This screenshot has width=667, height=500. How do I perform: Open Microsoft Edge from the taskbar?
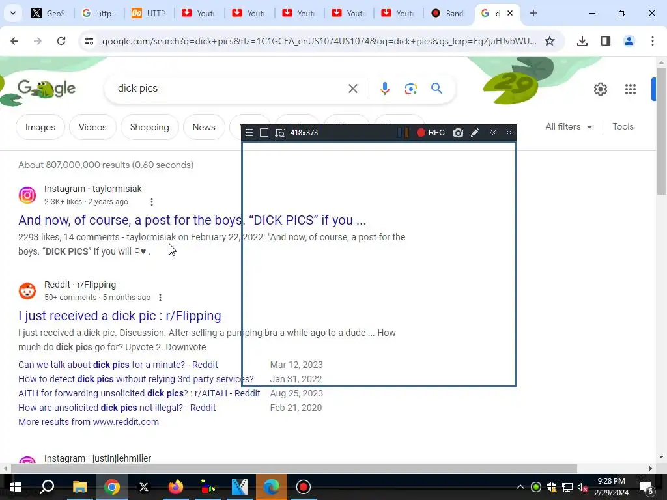pyautogui.click(x=271, y=487)
